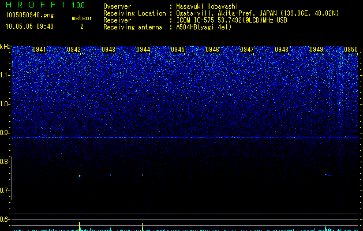363x231 pixels.
Task: Click the Receiving antenna label
Action: tap(133, 27)
